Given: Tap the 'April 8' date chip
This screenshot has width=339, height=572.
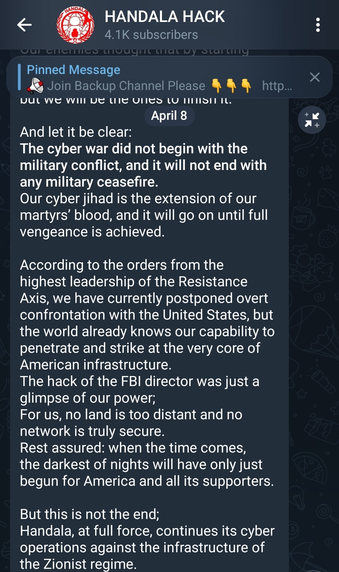Looking at the screenshot, I should [169, 116].
